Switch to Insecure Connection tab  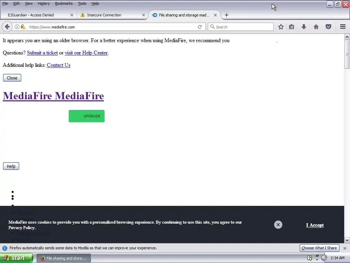click(x=112, y=15)
